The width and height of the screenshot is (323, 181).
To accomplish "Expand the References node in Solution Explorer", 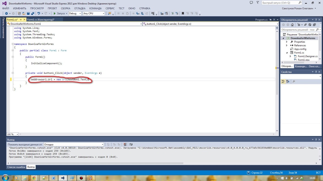I will click(287, 46).
